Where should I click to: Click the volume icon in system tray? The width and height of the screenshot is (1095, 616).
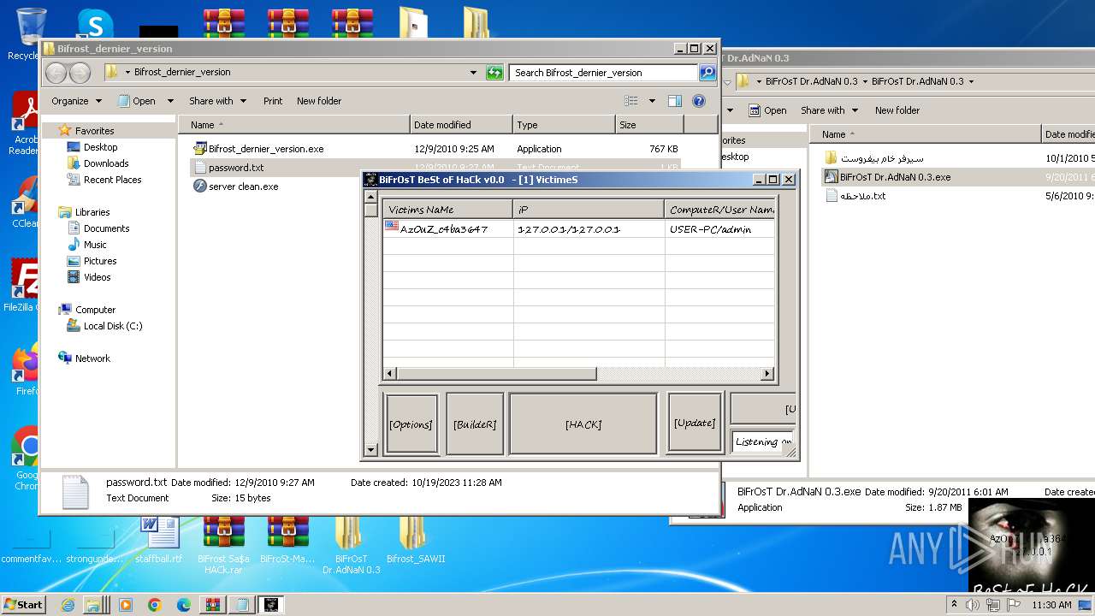(x=973, y=605)
